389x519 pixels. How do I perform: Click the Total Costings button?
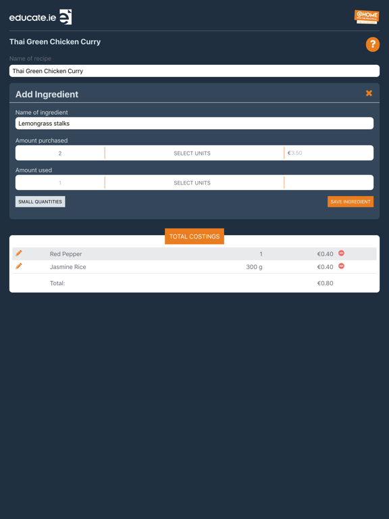click(194, 237)
